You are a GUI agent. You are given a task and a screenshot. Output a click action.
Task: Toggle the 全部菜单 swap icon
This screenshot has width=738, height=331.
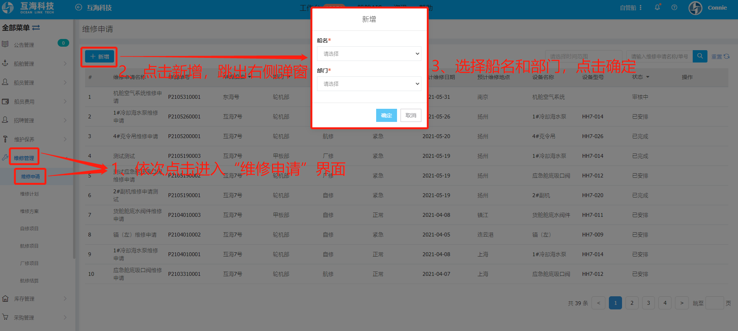coord(36,28)
